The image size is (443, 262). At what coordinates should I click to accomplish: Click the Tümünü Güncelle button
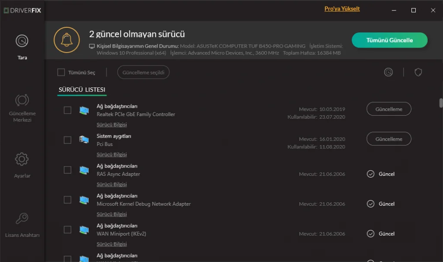click(389, 40)
